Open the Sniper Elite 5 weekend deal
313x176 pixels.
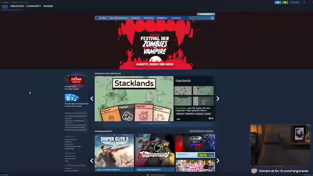pyautogui.click(x=114, y=153)
